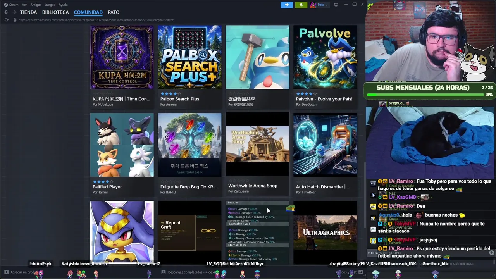Viewport: 496px width, 279px height.
Task: Click the workshop URL address text
Action: [x=96, y=20]
